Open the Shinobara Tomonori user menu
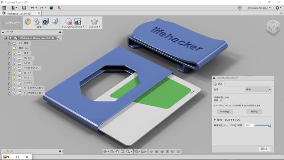The height and width of the screenshot is (160, 284). 259,8
